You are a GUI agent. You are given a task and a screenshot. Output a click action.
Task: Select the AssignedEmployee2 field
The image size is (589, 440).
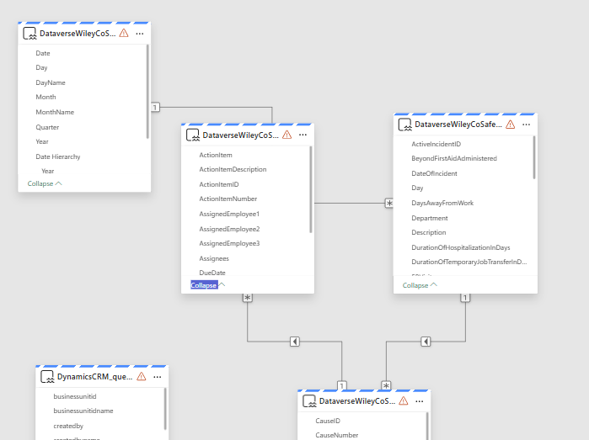[x=229, y=229]
